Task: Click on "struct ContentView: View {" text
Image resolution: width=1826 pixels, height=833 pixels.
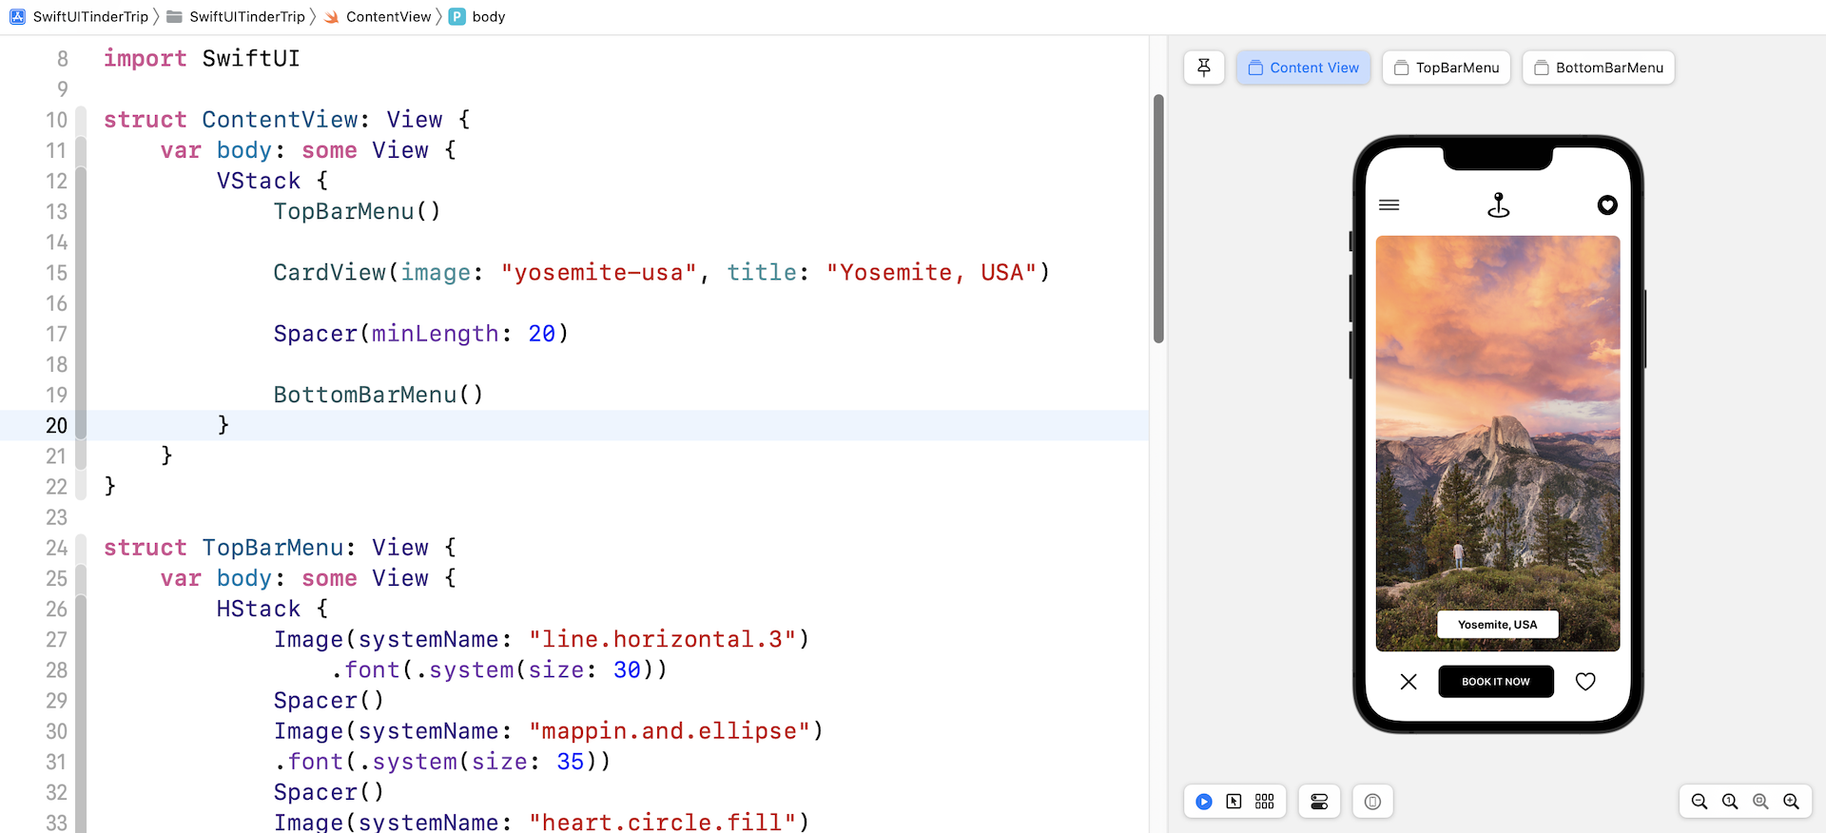Action: coord(287,120)
